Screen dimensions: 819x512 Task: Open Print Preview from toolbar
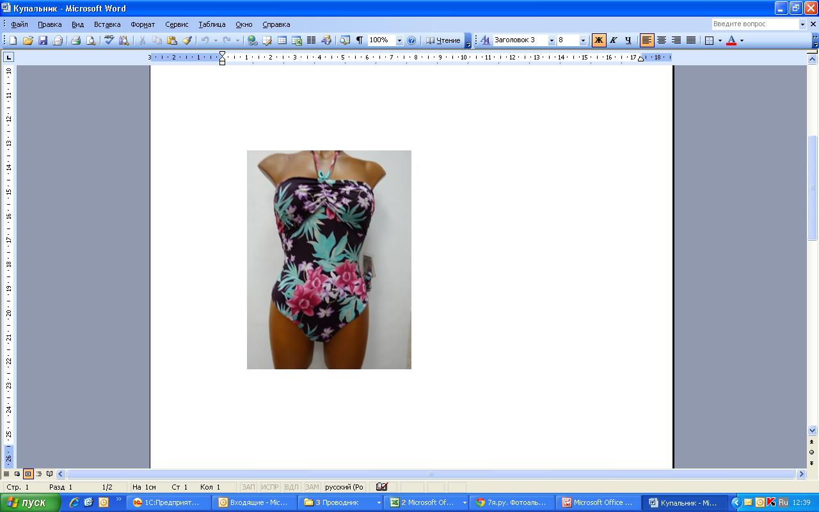[x=90, y=40]
